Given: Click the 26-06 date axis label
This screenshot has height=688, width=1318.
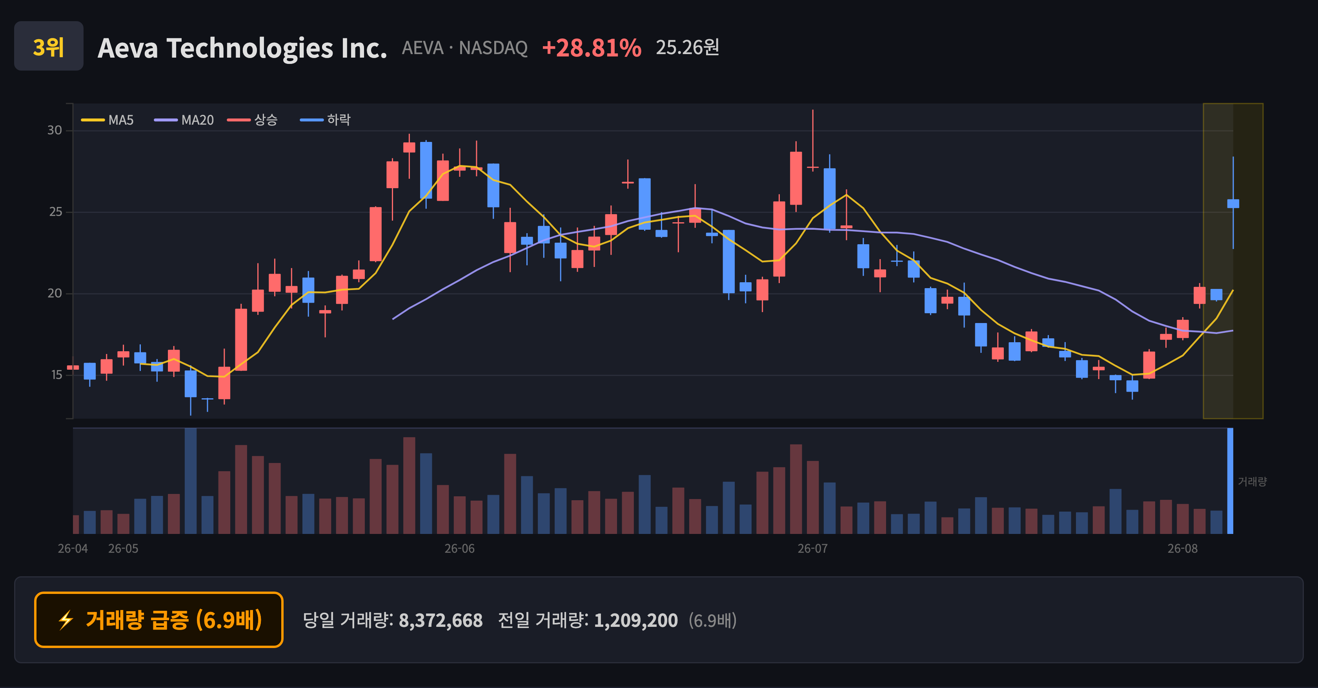Looking at the screenshot, I should (x=459, y=548).
